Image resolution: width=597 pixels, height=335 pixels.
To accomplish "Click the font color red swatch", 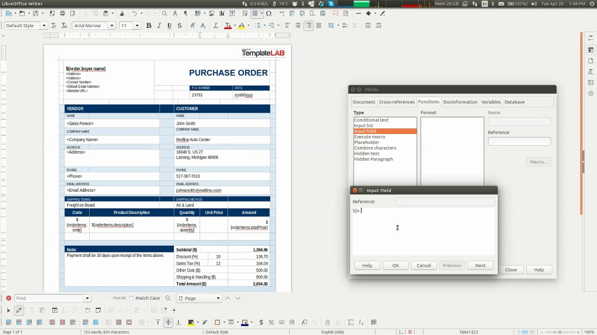I will 228,26.
